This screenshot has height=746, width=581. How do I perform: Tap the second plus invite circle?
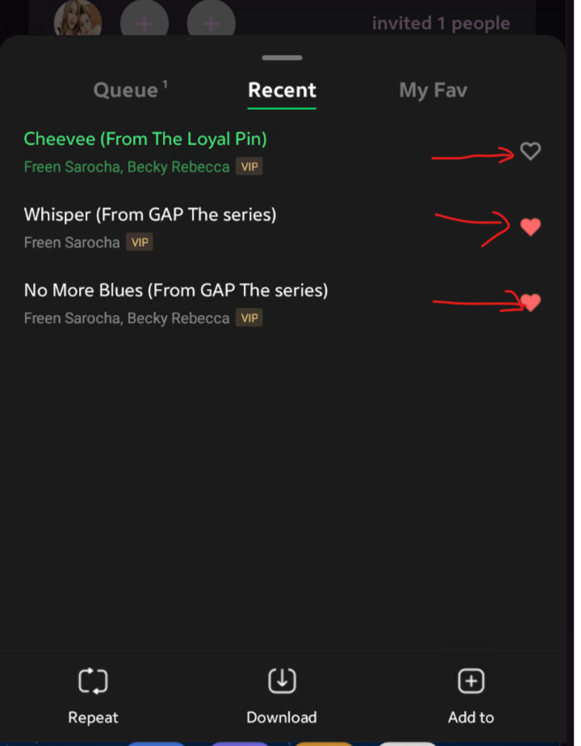(211, 20)
